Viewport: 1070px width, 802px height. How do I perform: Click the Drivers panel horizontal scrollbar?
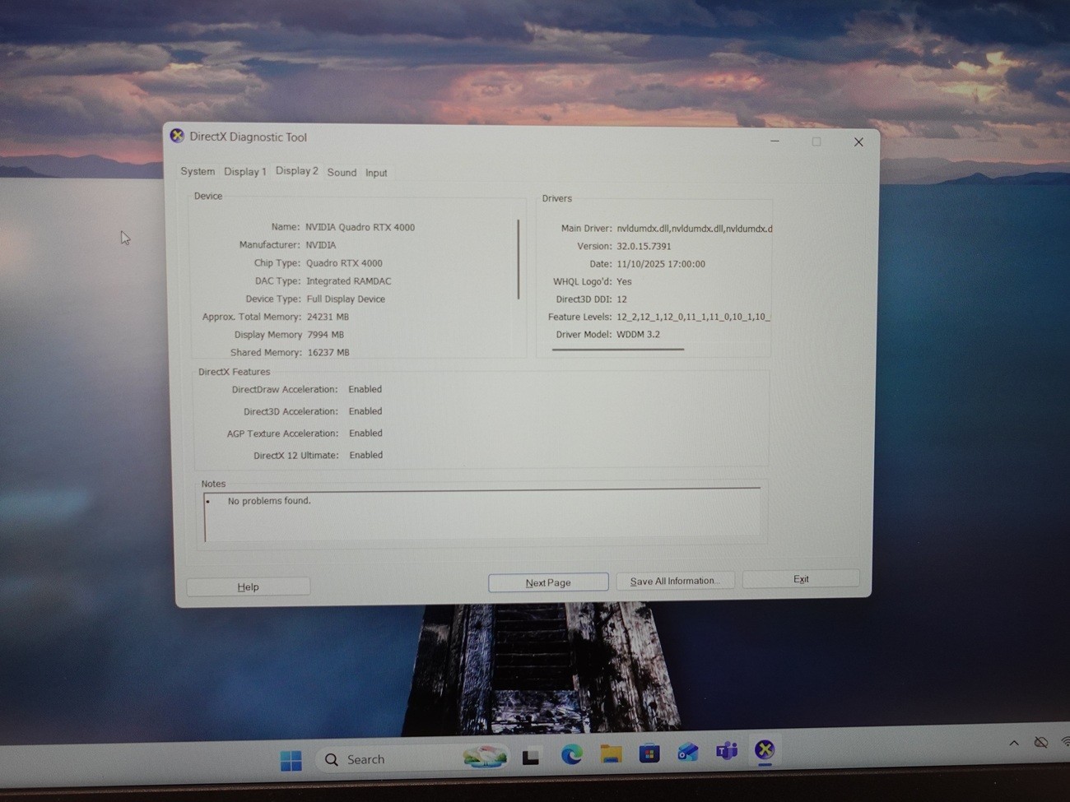[617, 350]
